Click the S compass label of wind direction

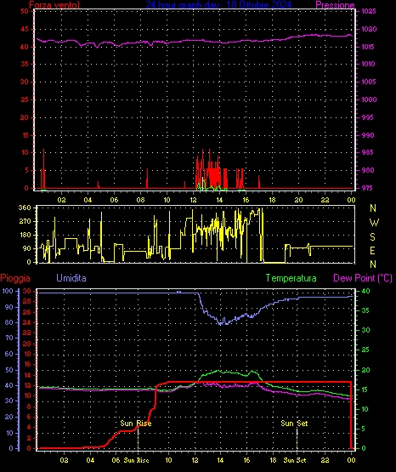click(x=372, y=237)
